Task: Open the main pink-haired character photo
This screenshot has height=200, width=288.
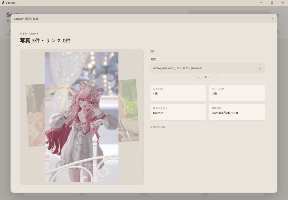Action: pyautogui.click(x=82, y=117)
